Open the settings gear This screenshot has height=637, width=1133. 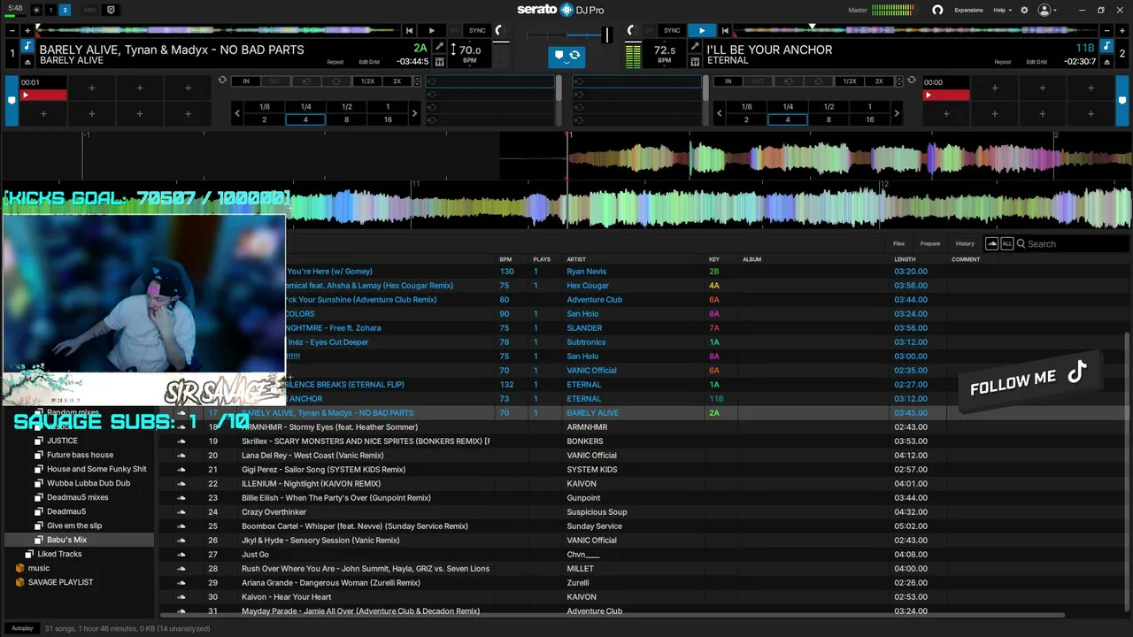1024,11
